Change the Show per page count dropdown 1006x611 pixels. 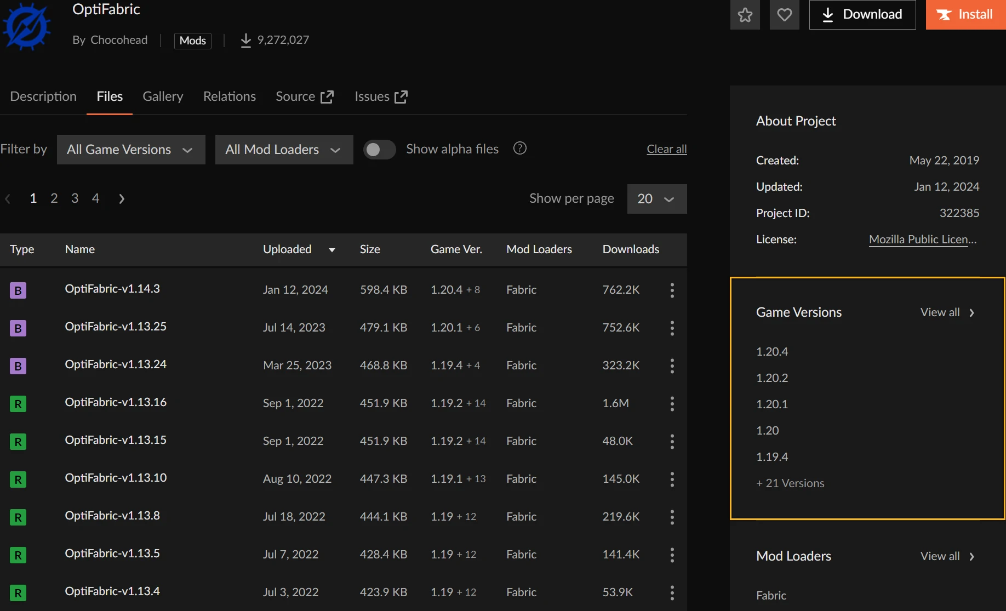coord(656,199)
